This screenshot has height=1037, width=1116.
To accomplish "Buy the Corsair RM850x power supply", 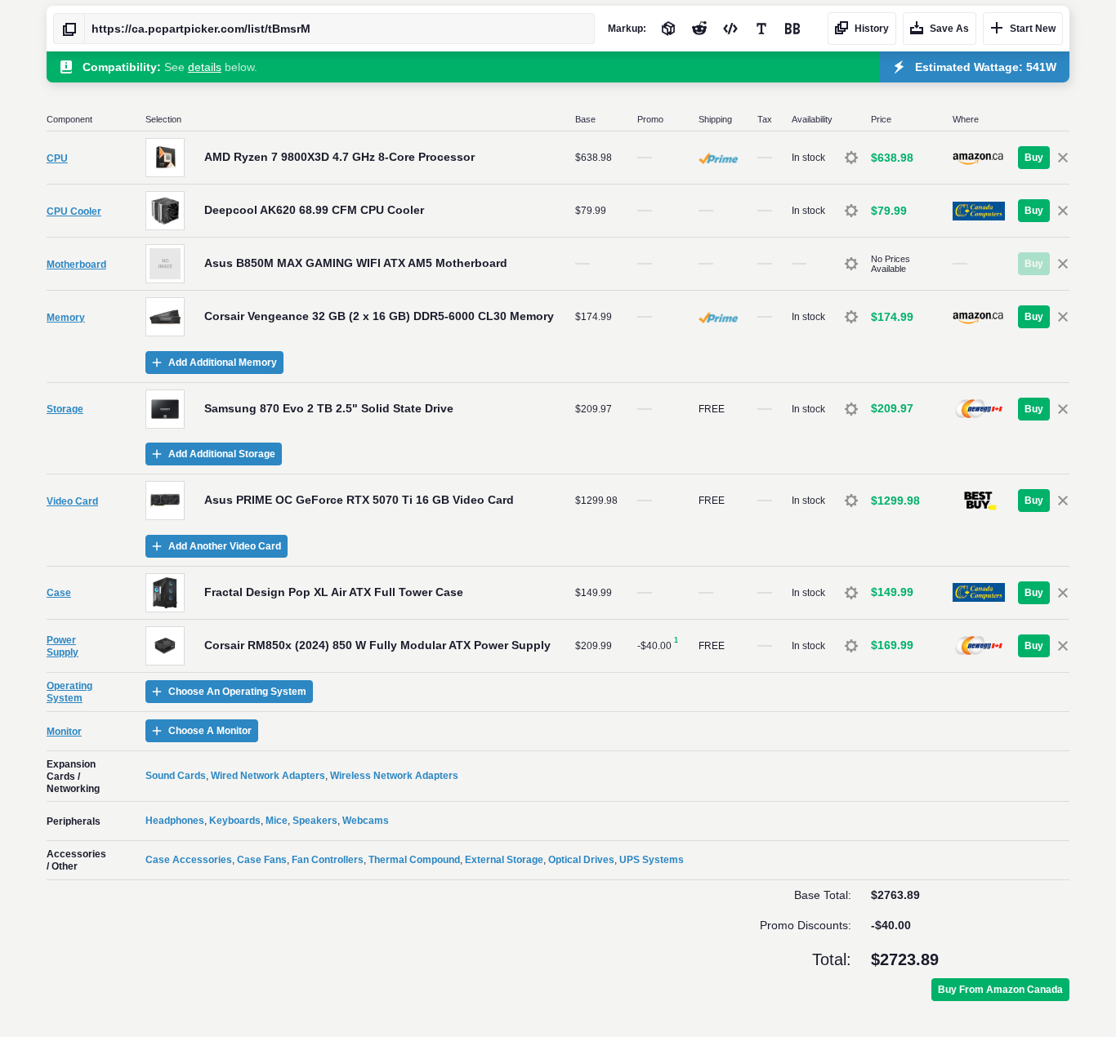I will (x=1033, y=646).
